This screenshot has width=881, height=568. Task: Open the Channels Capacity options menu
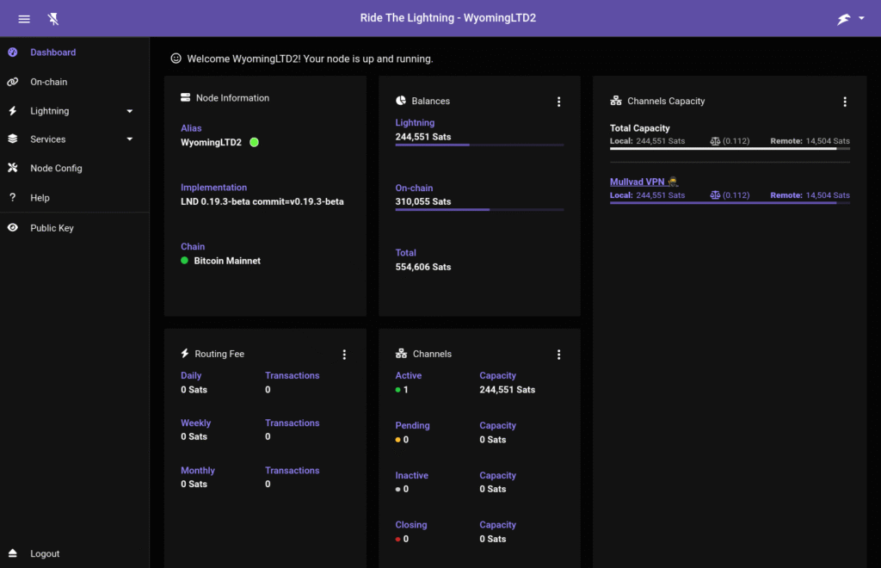845,102
